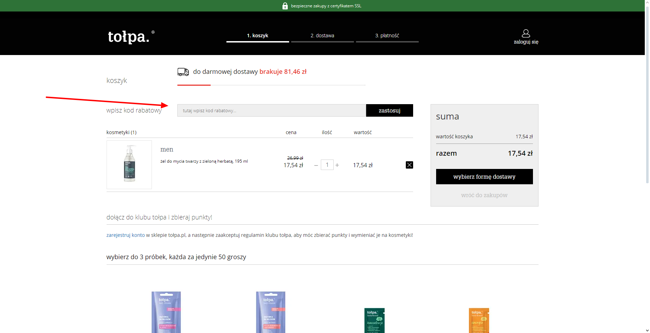650x333 pixels.
Task: Click wybierz formę dostawy button
Action: [484, 177]
